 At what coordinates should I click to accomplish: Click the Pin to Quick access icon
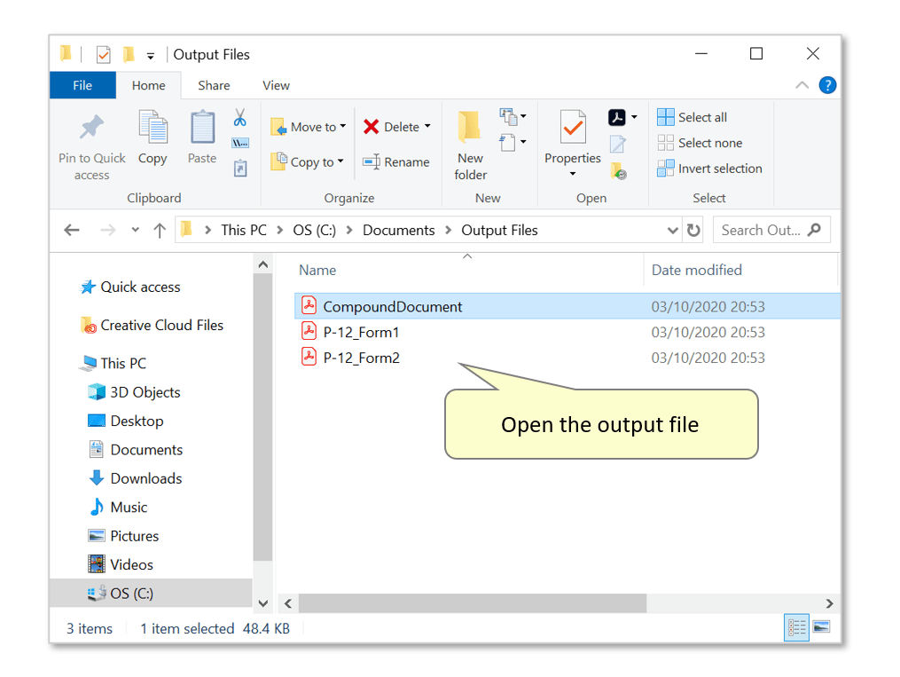pyautogui.click(x=92, y=127)
